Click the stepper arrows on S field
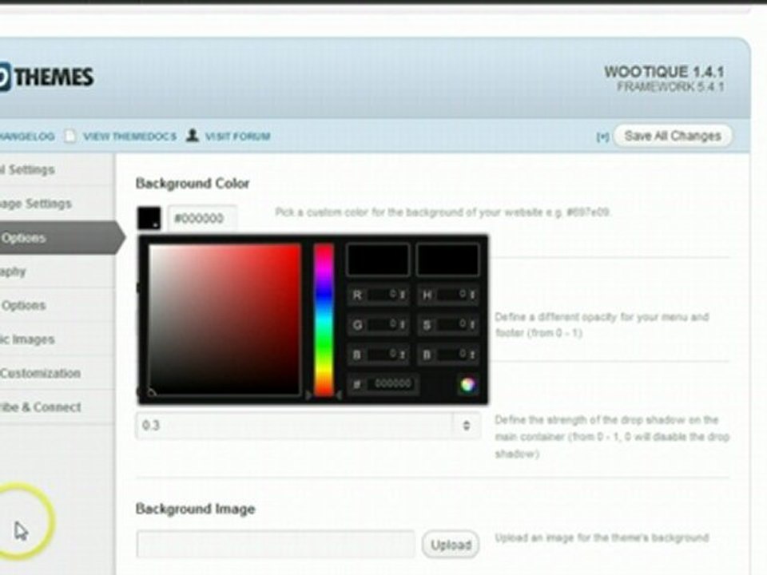Viewport: 767px width, 575px height. [x=472, y=325]
